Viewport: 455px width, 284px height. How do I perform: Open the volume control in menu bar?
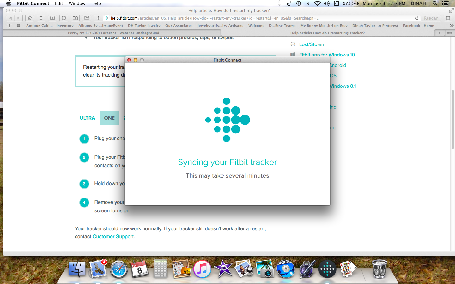[327, 3]
